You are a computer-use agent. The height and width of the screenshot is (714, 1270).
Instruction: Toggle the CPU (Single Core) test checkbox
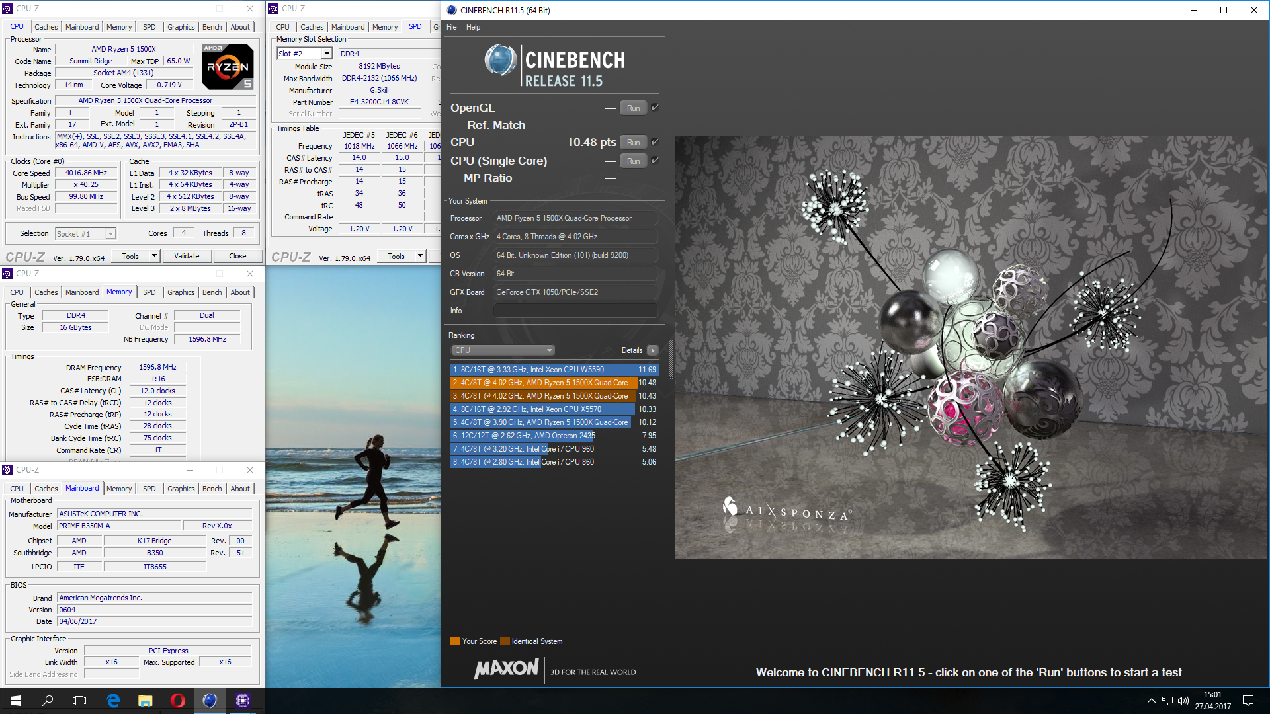point(655,161)
